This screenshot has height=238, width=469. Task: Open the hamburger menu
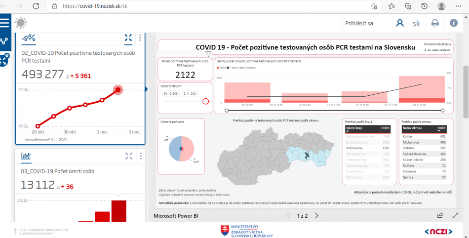click(x=5, y=23)
